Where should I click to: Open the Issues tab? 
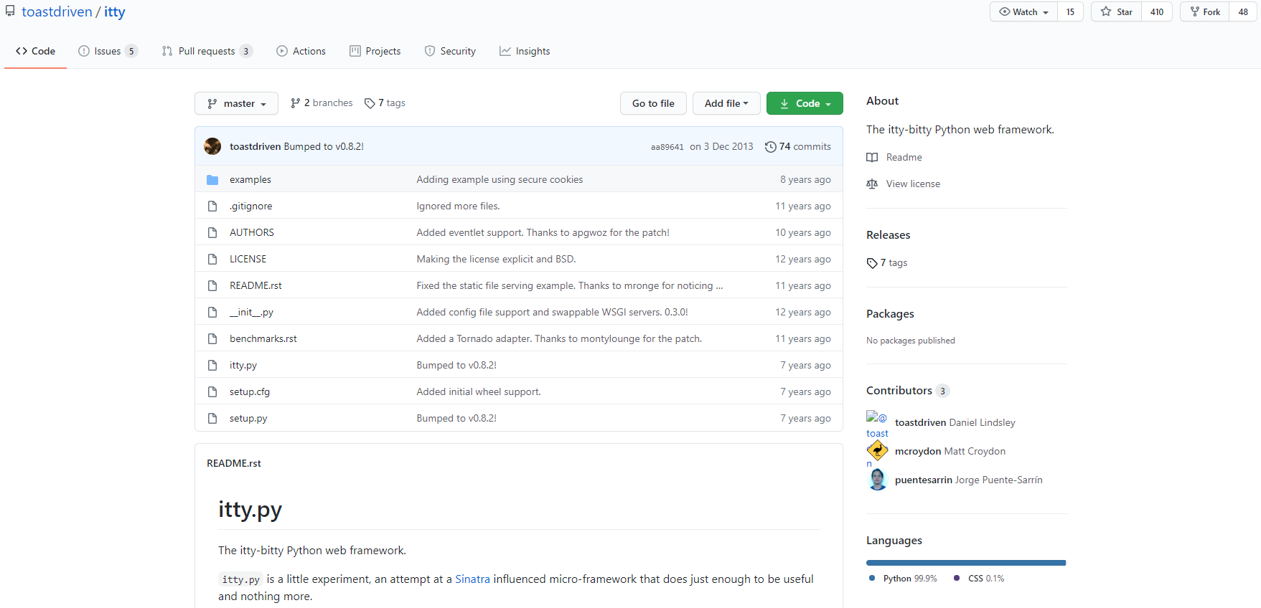[108, 51]
